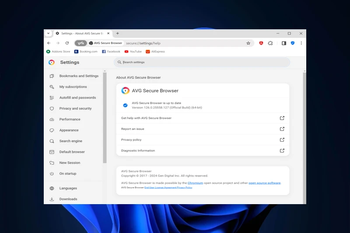The width and height of the screenshot is (350, 233).
Task: Open New Session settings
Action: click(x=70, y=163)
